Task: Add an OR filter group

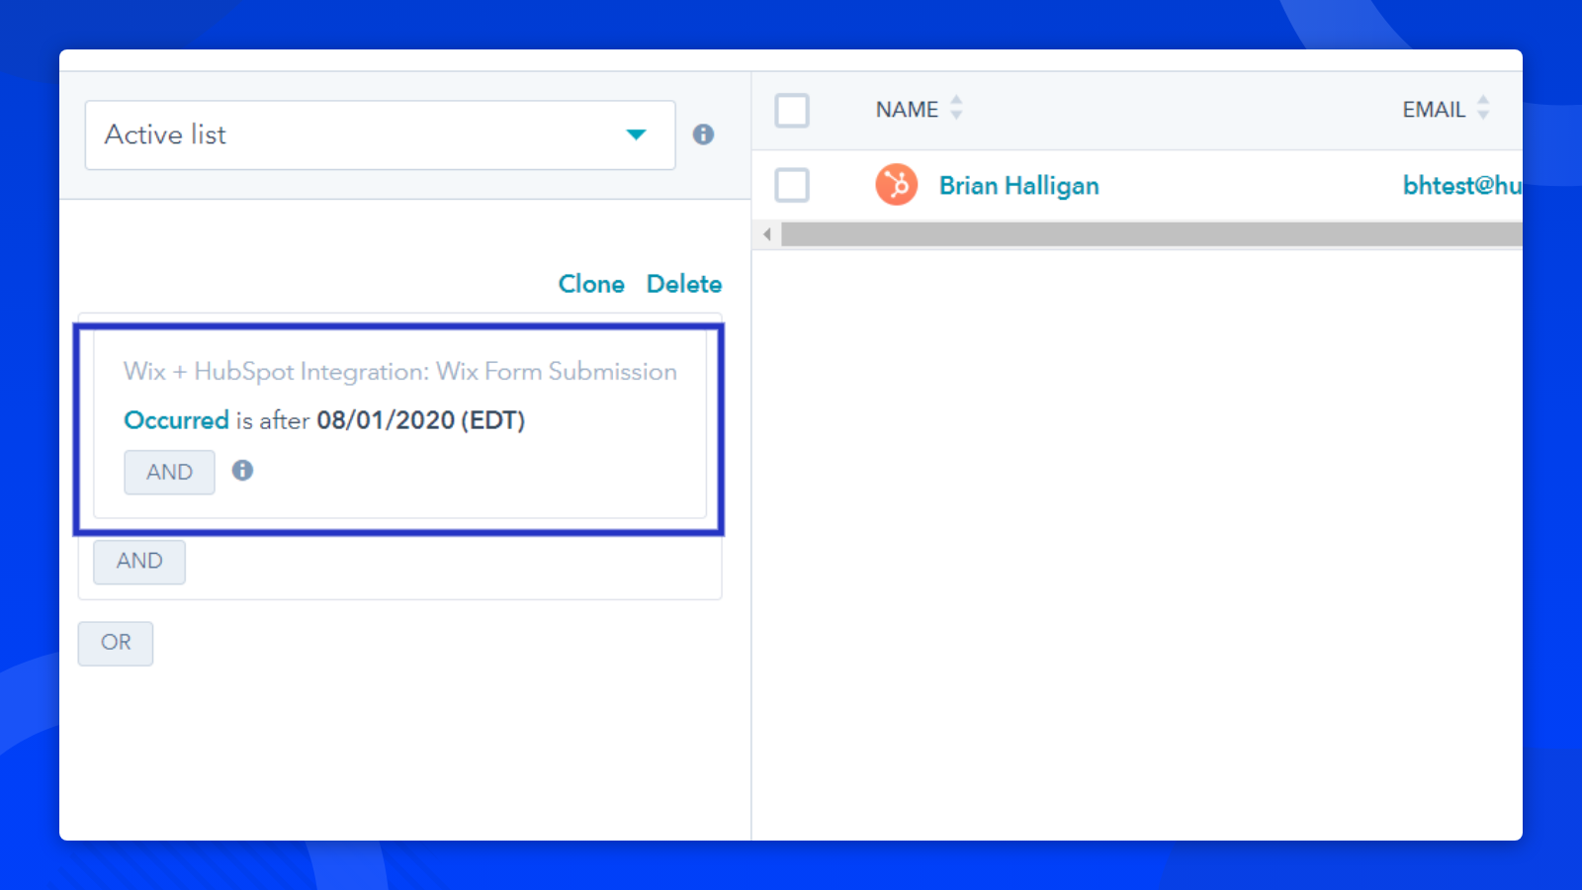Action: [x=116, y=643]
